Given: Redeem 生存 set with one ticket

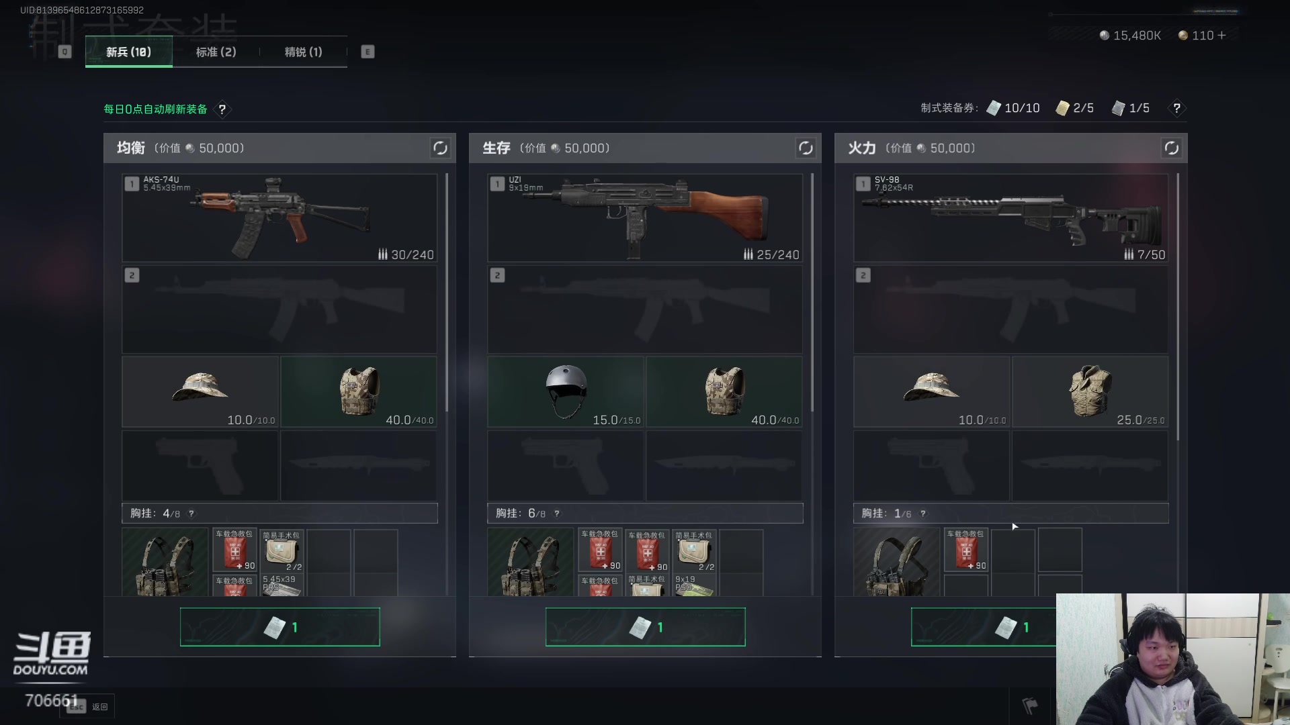Looking at the screenshot, I should (646, 627).
